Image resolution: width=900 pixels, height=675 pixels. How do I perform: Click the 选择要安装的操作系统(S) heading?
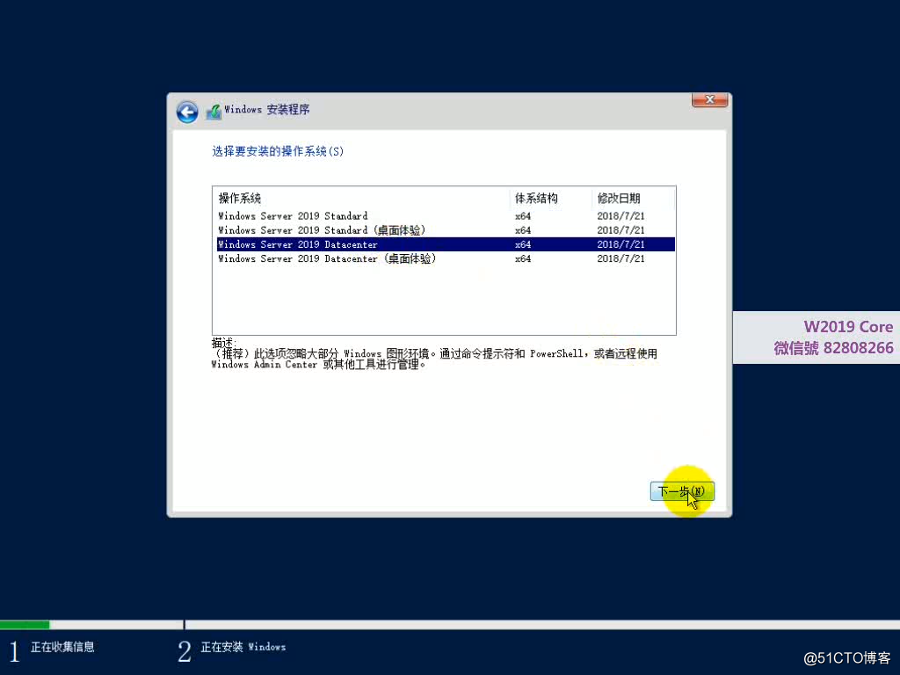(278, 151)
